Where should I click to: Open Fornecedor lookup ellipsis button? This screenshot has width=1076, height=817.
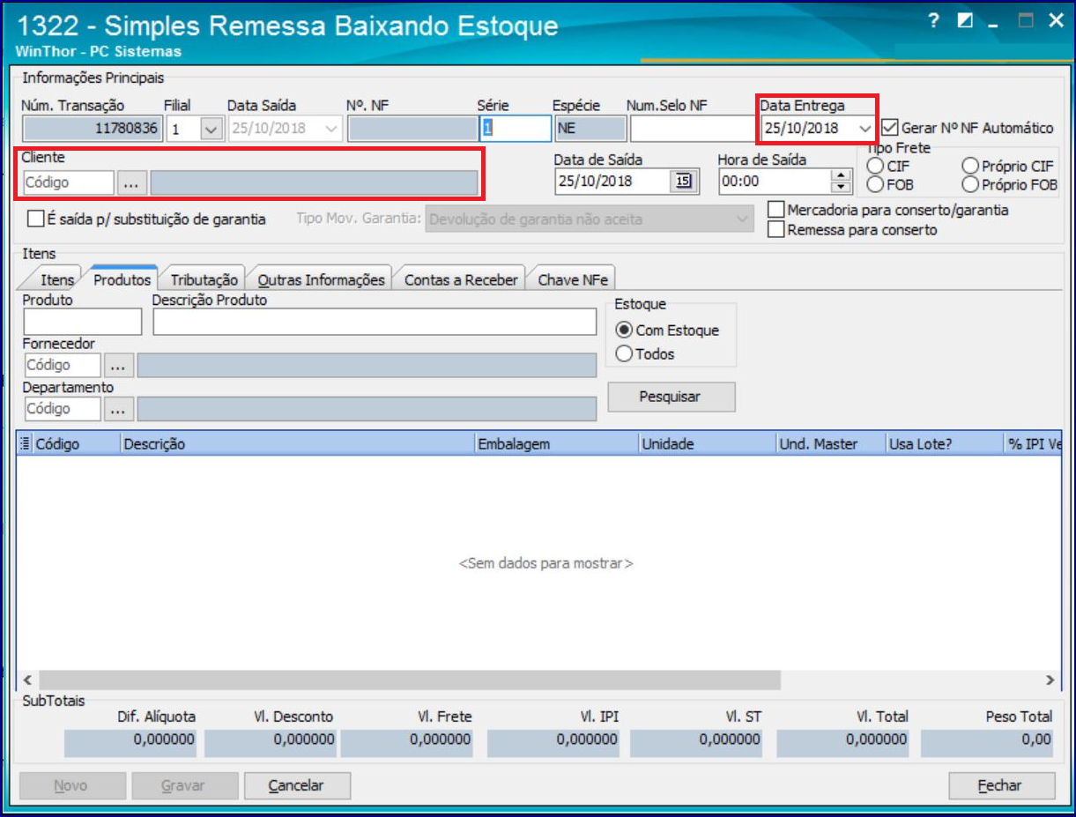tap(118, 365)
